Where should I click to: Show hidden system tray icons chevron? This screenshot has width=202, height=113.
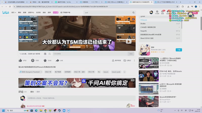tap(175, 110)
